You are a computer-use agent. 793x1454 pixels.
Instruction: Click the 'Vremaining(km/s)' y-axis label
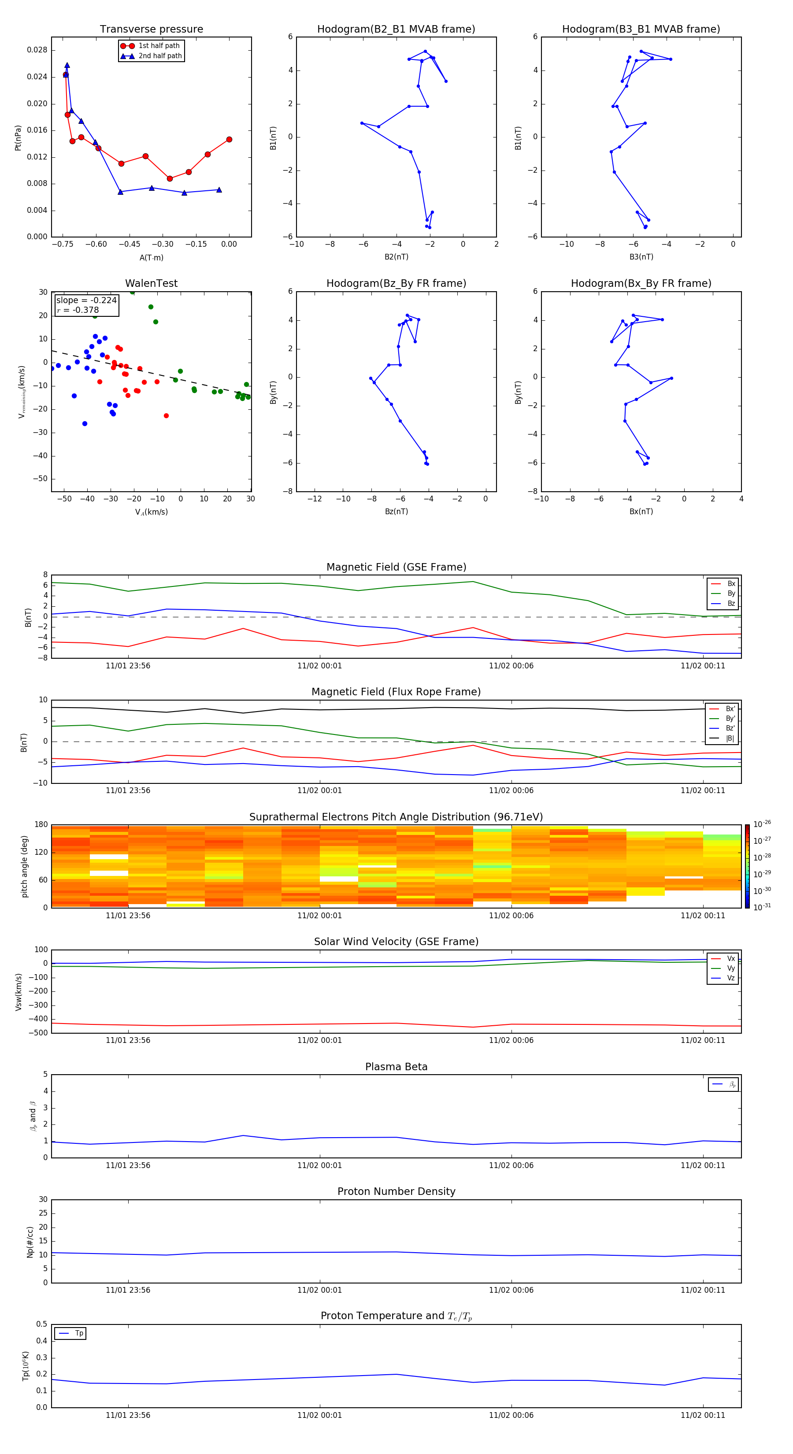click(22, 392)
